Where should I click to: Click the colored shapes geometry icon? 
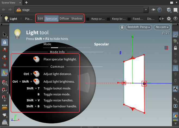pos(175,115)
